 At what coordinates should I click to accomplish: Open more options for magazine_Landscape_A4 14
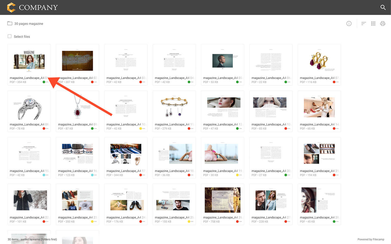pos(337,129)
